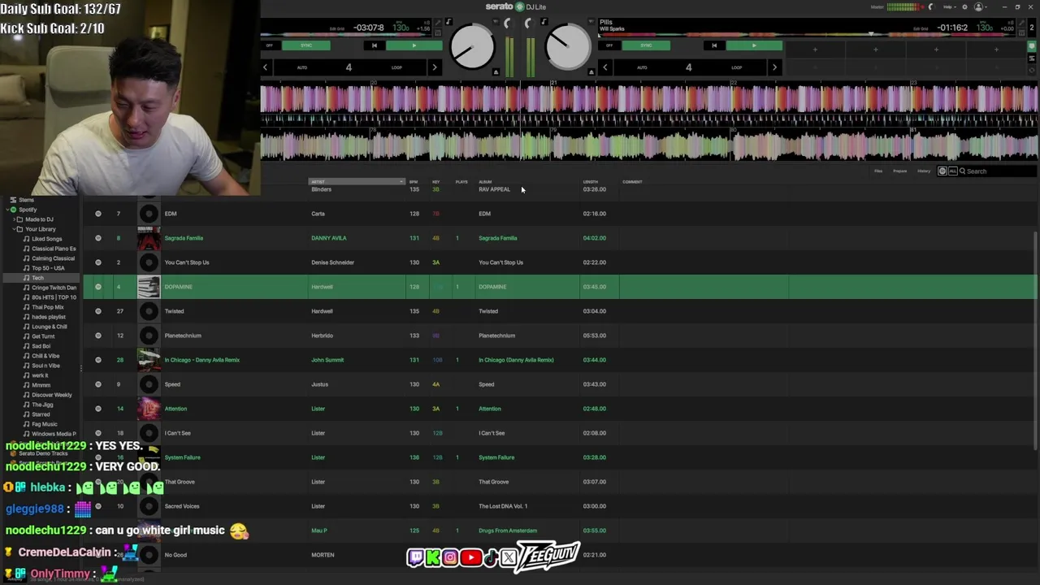Collapse the Your Library folder
This screenshot has width=1040, height=585.
(x=12, y=229)
